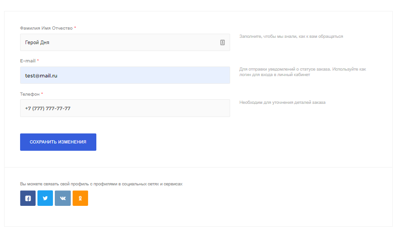The width and height of the screenshot is (405, 235).
Task: Link profile with VK
Action: [x=63, y=198]
